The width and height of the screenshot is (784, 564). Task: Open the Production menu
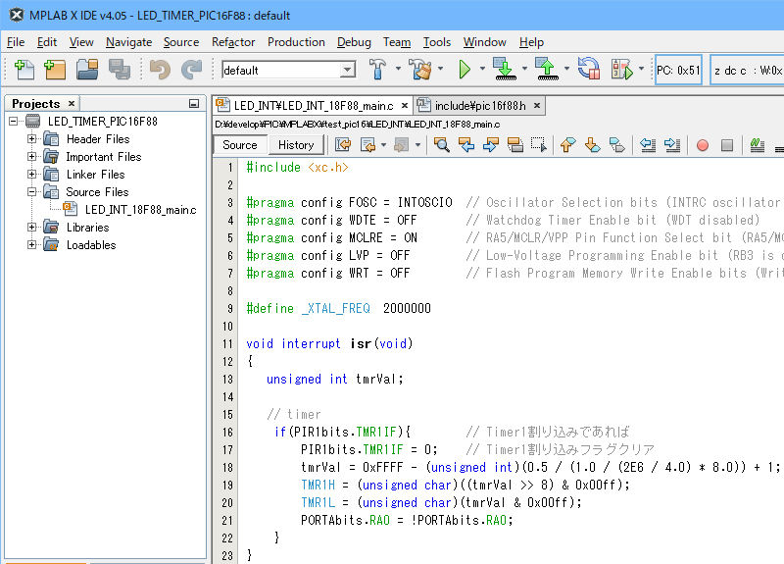[296, 42]
